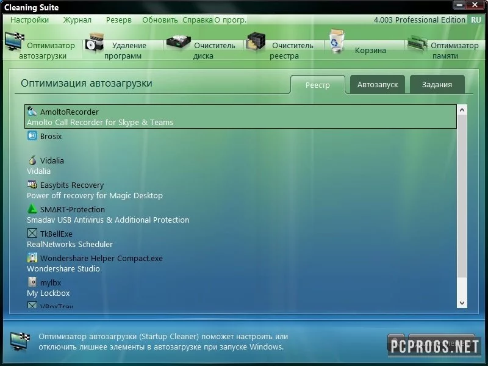Open the Настройки menu
488x366 pixels.
point(29,20)
